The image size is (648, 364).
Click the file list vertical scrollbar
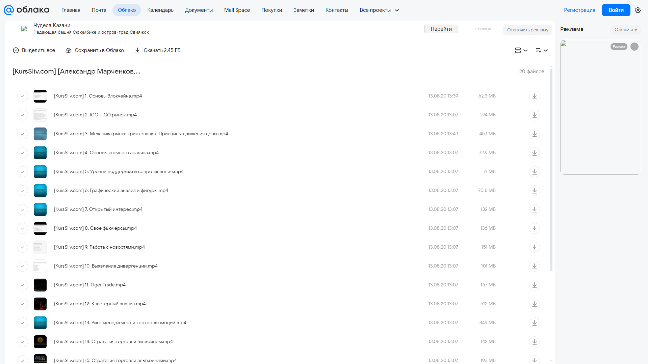pos(551,169)
